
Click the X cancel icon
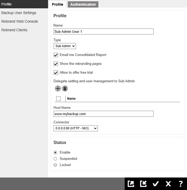[x=168, y=184]
